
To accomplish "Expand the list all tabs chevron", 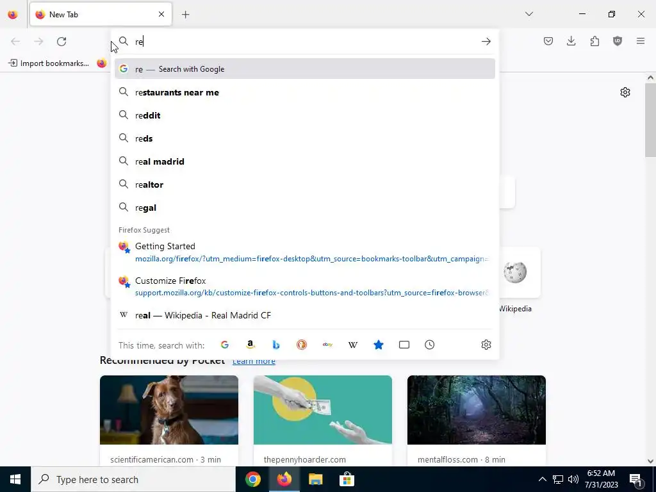I will tap(529, 14).
